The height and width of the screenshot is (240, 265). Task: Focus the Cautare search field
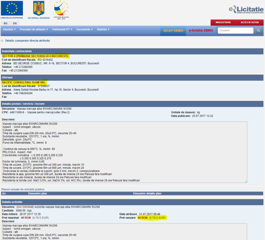tap(235, 30)
